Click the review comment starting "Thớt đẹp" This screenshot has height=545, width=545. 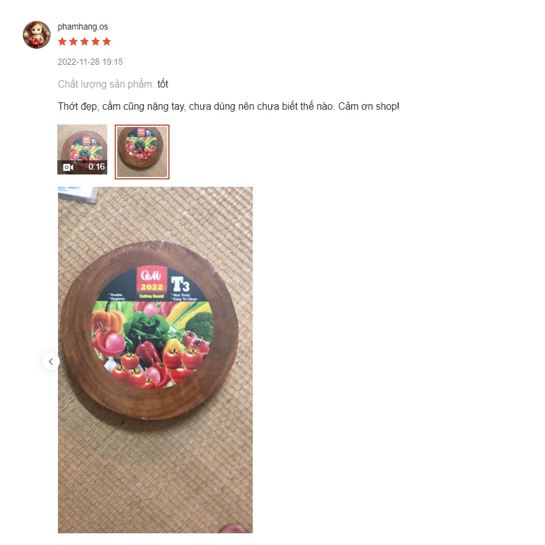click(x=228, y=107)
